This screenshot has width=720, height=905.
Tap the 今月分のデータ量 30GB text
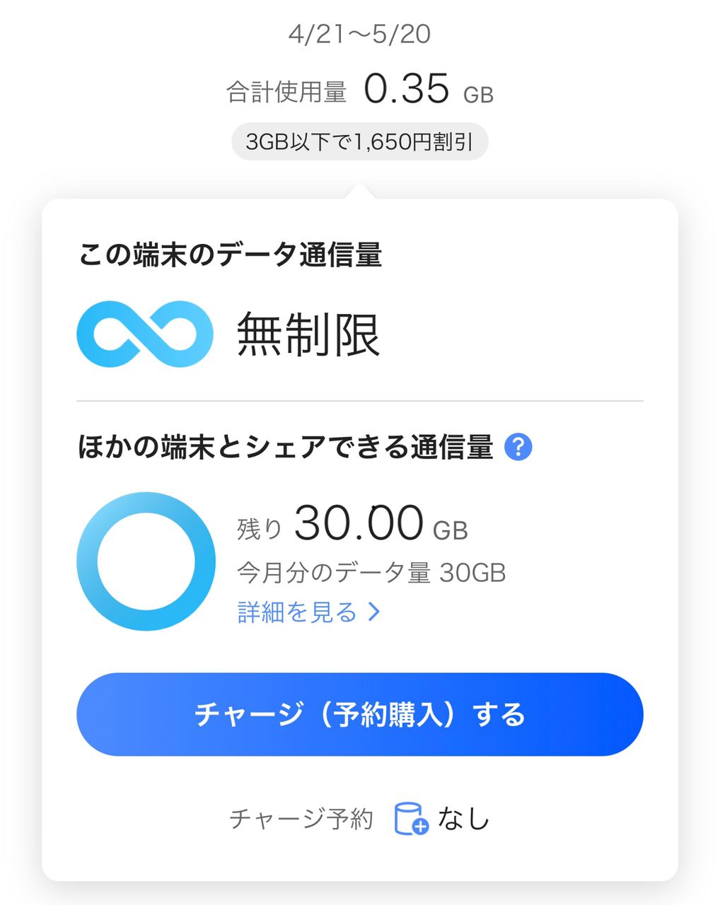click(x=371, y=573)
